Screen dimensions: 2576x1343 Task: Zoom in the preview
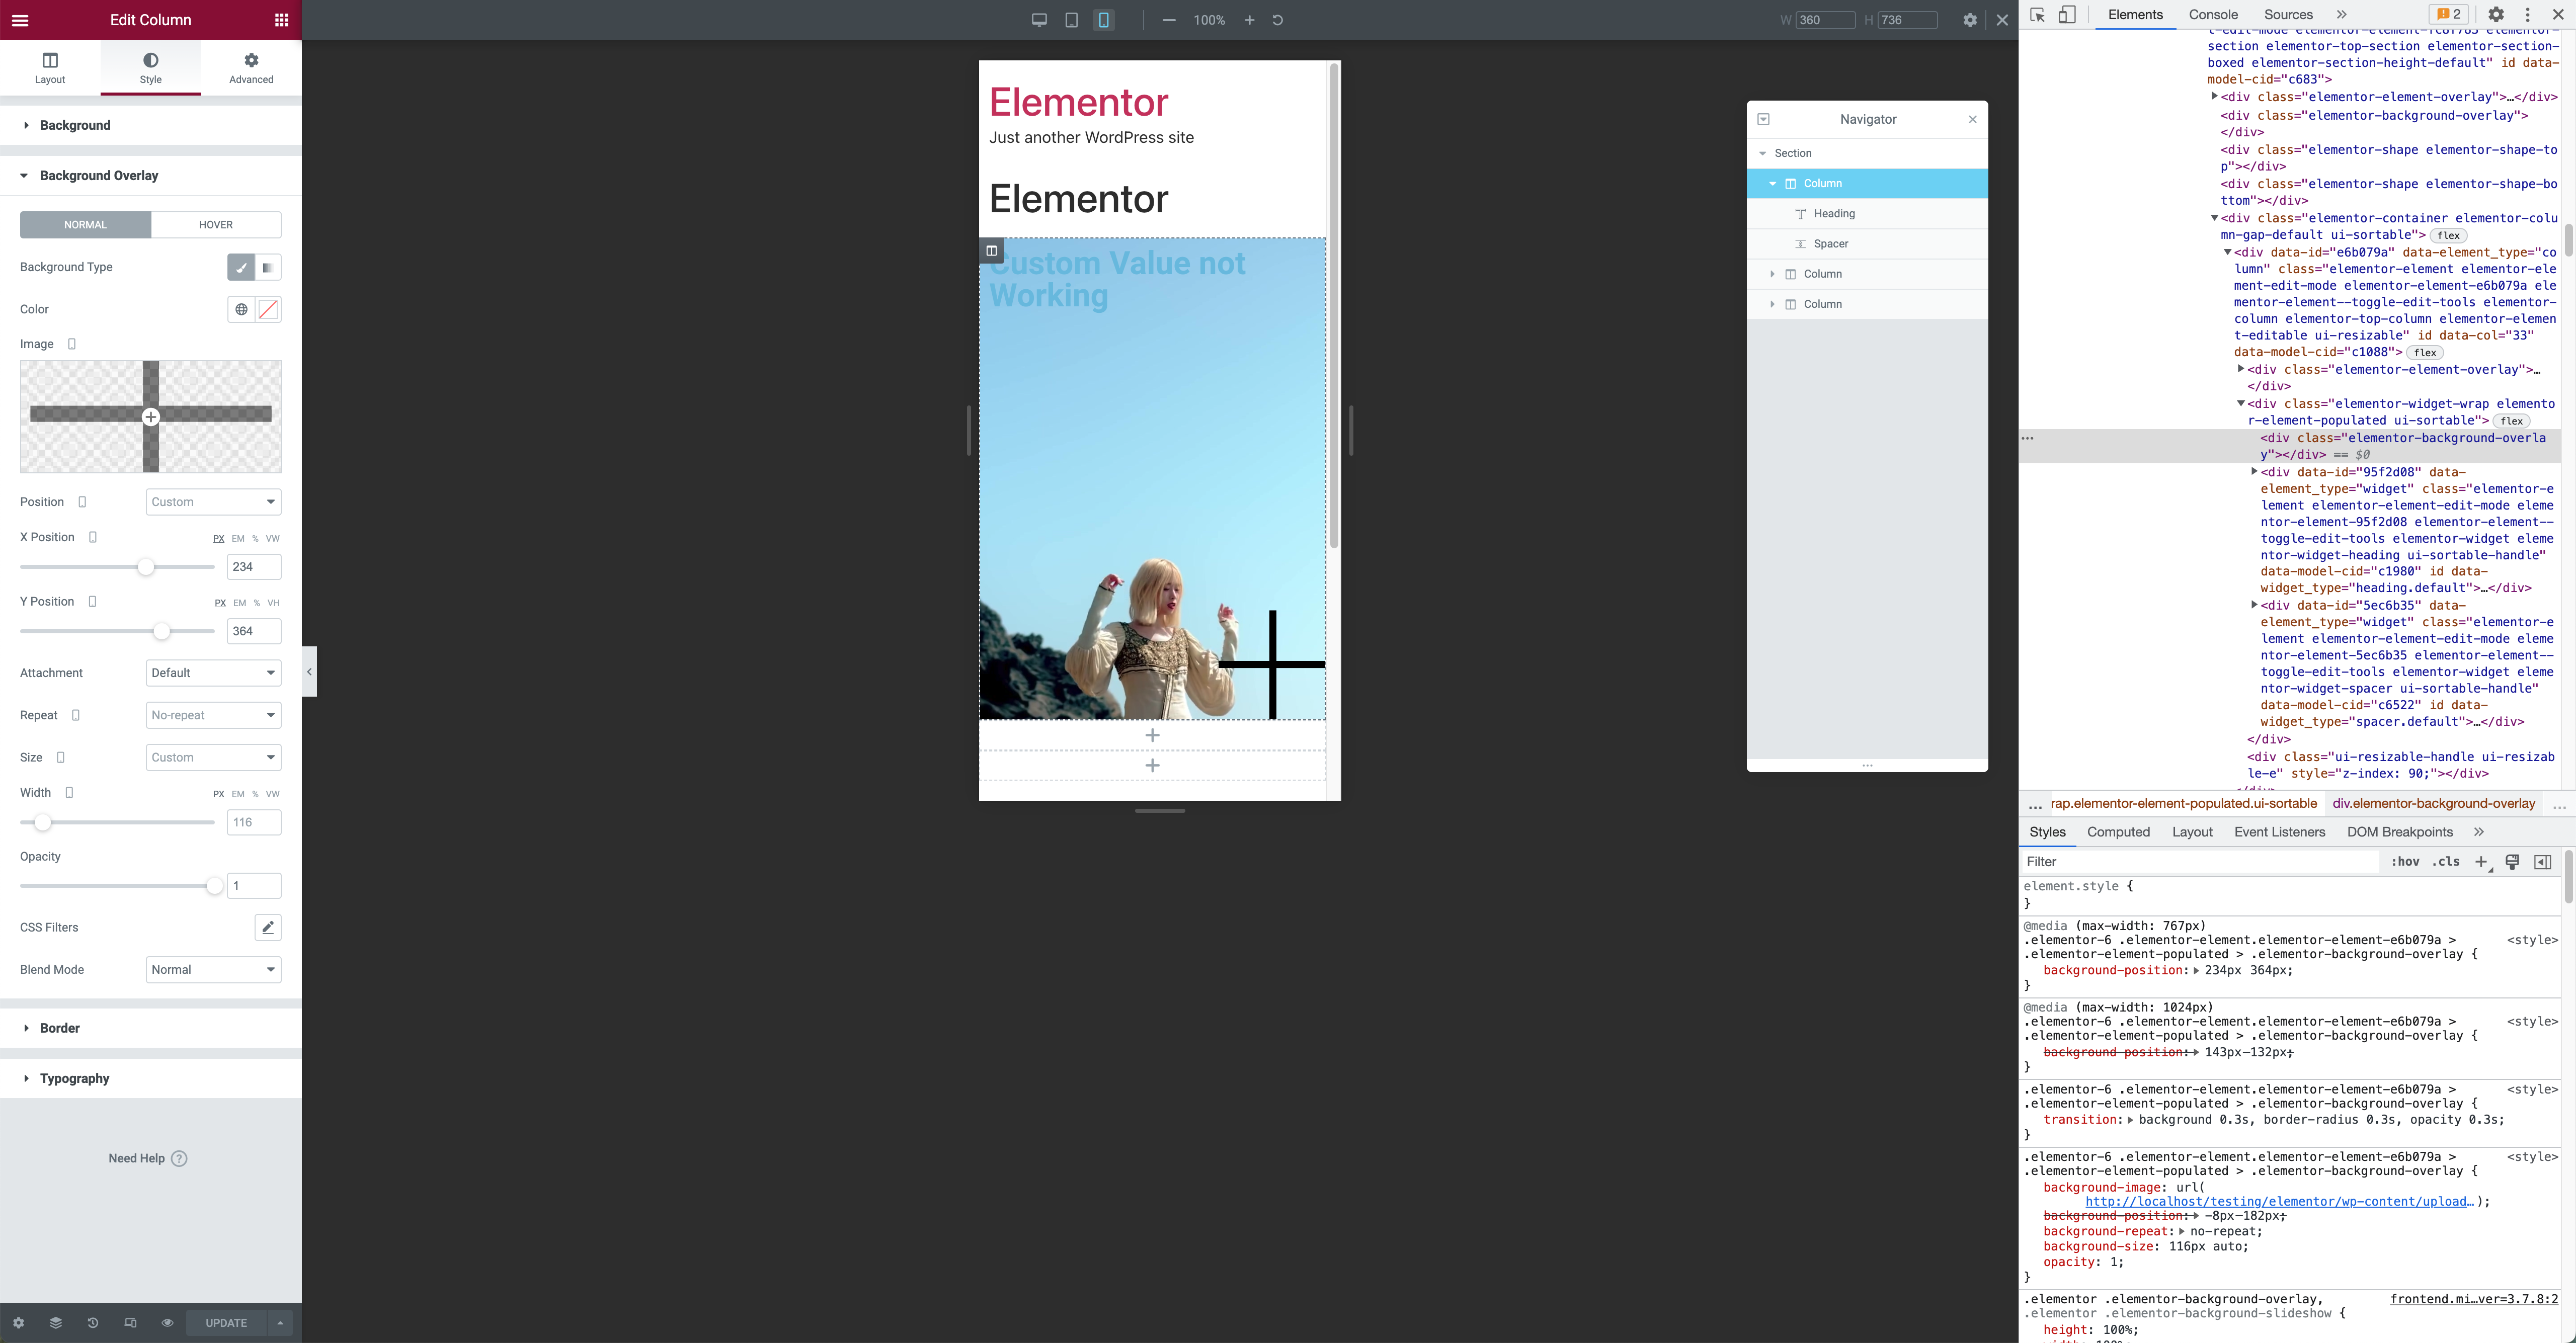(x=1249, y=20)
